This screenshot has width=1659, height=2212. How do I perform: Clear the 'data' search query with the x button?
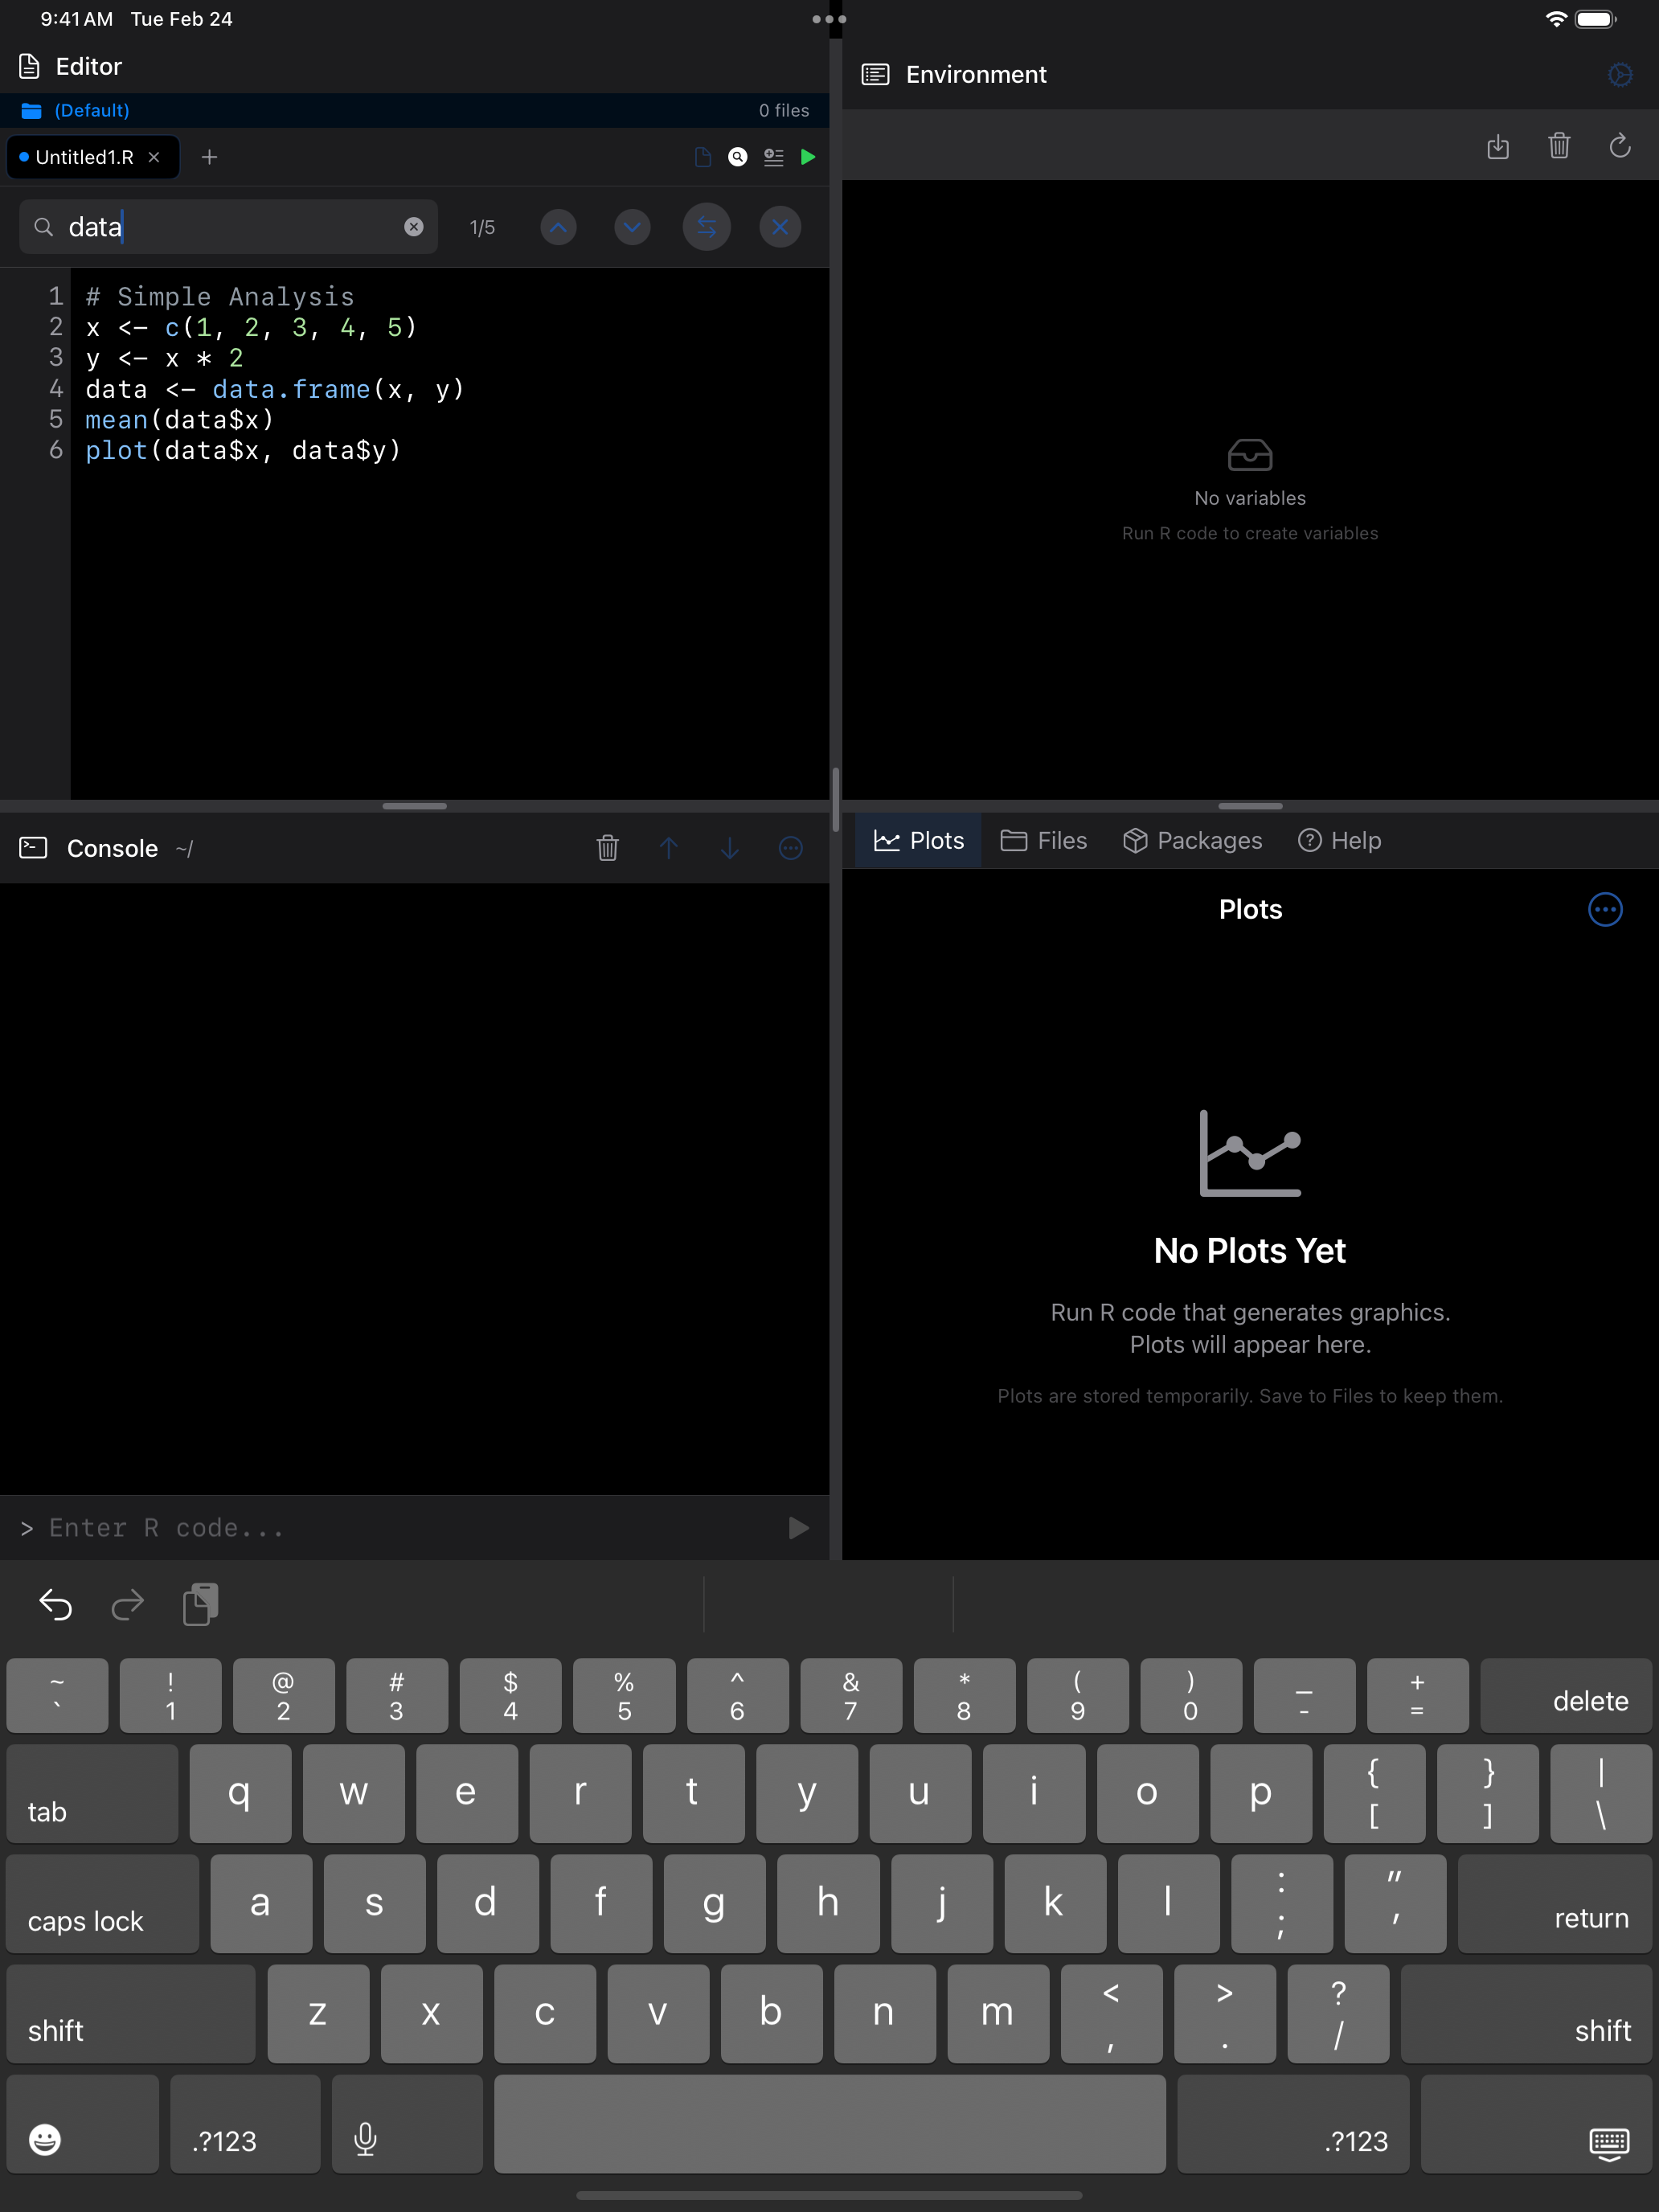[x=415, y=227]
